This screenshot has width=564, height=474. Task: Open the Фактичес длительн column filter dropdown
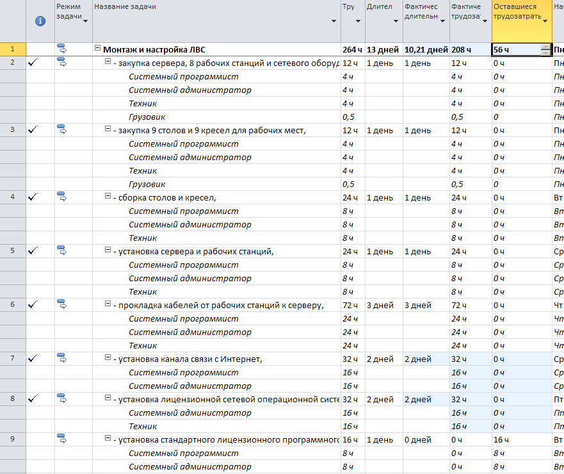442,21
